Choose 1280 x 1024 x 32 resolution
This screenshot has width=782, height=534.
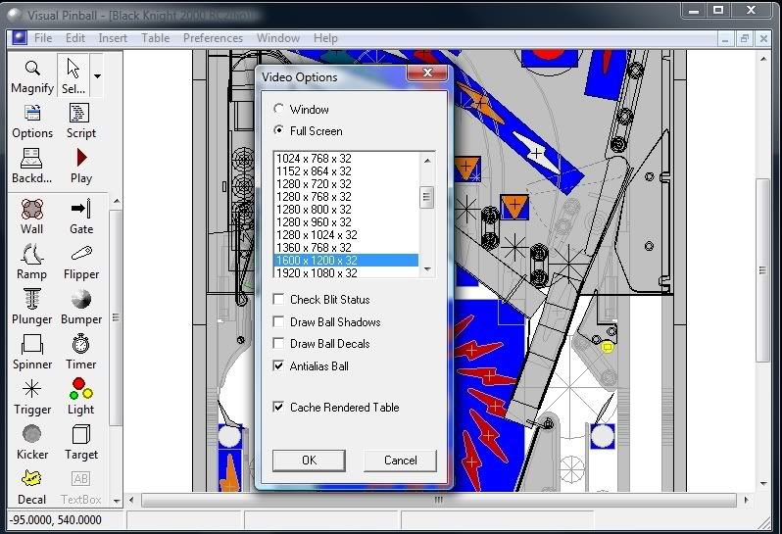pyautogui.click(x=317, y=235)
